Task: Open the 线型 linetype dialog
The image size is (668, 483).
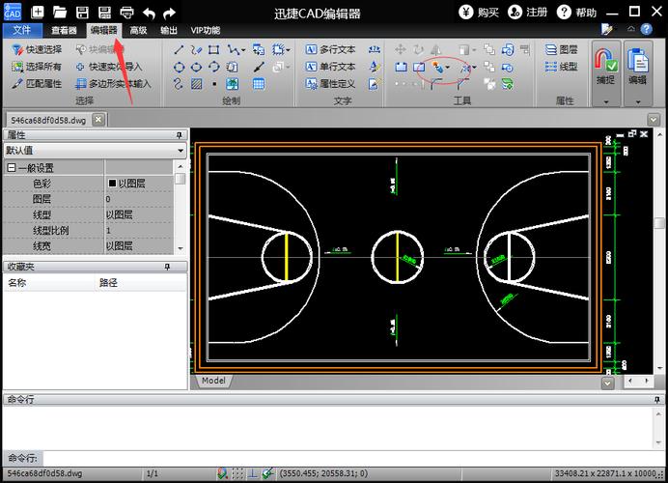Action: (562, 67)
